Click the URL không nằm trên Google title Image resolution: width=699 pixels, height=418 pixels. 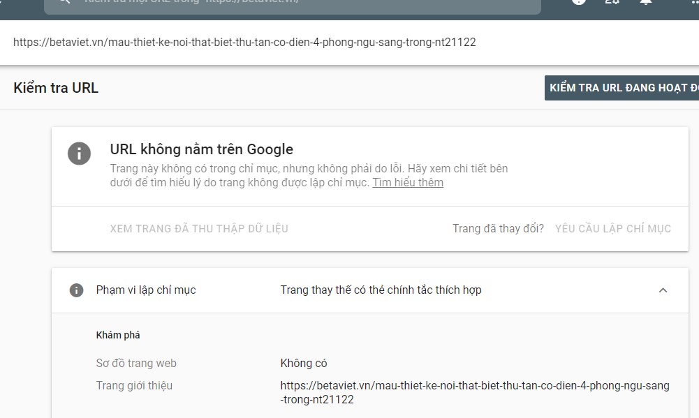202,149
